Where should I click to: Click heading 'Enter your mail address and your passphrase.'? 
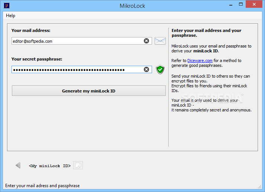click(206, 33)
